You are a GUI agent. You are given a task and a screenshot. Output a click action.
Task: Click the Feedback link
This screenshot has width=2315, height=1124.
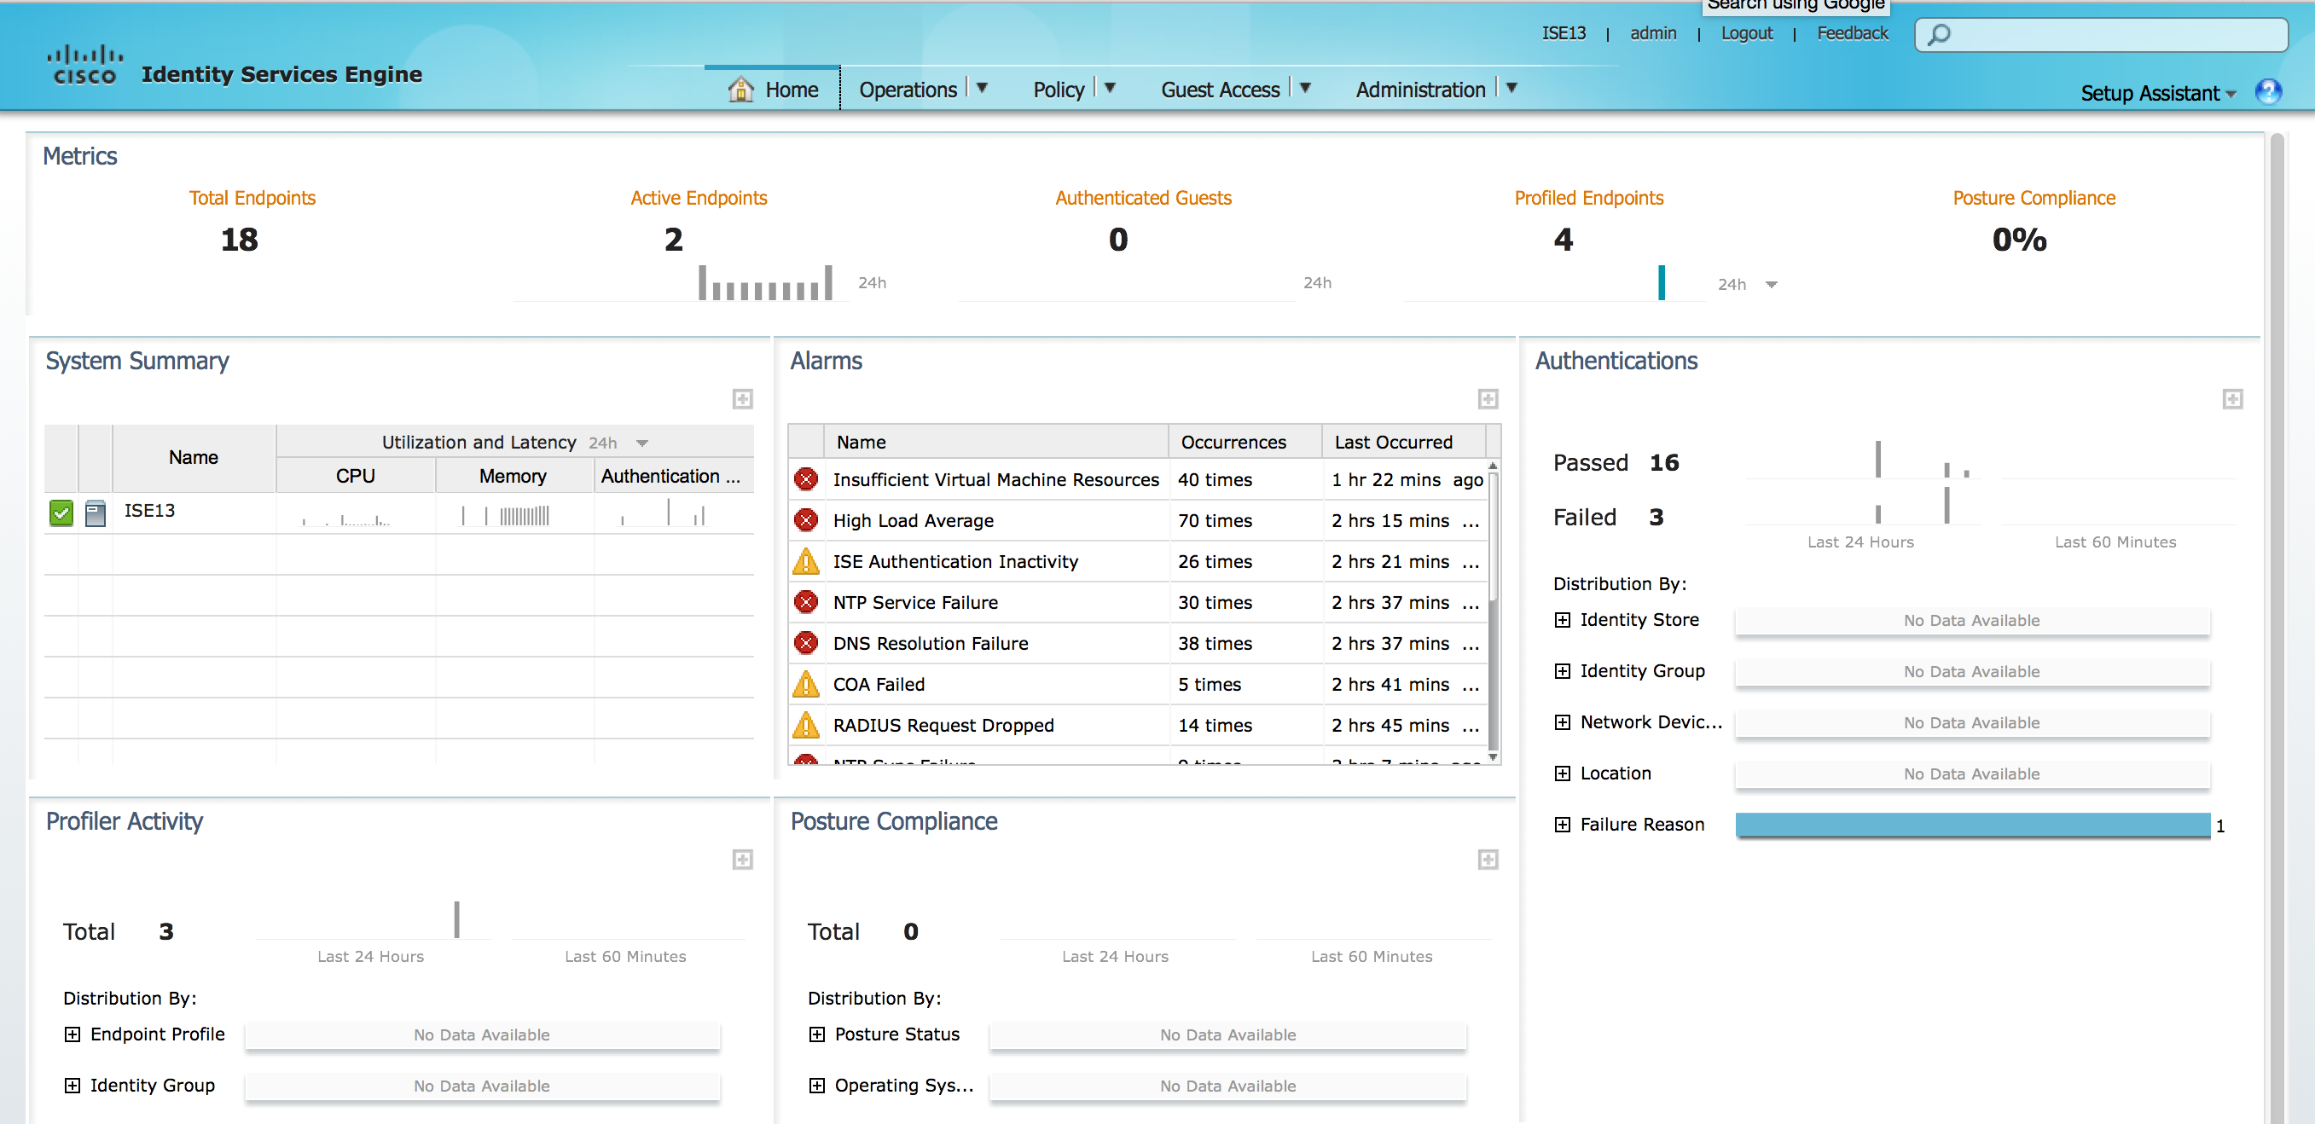click(x=1851, y=33)
